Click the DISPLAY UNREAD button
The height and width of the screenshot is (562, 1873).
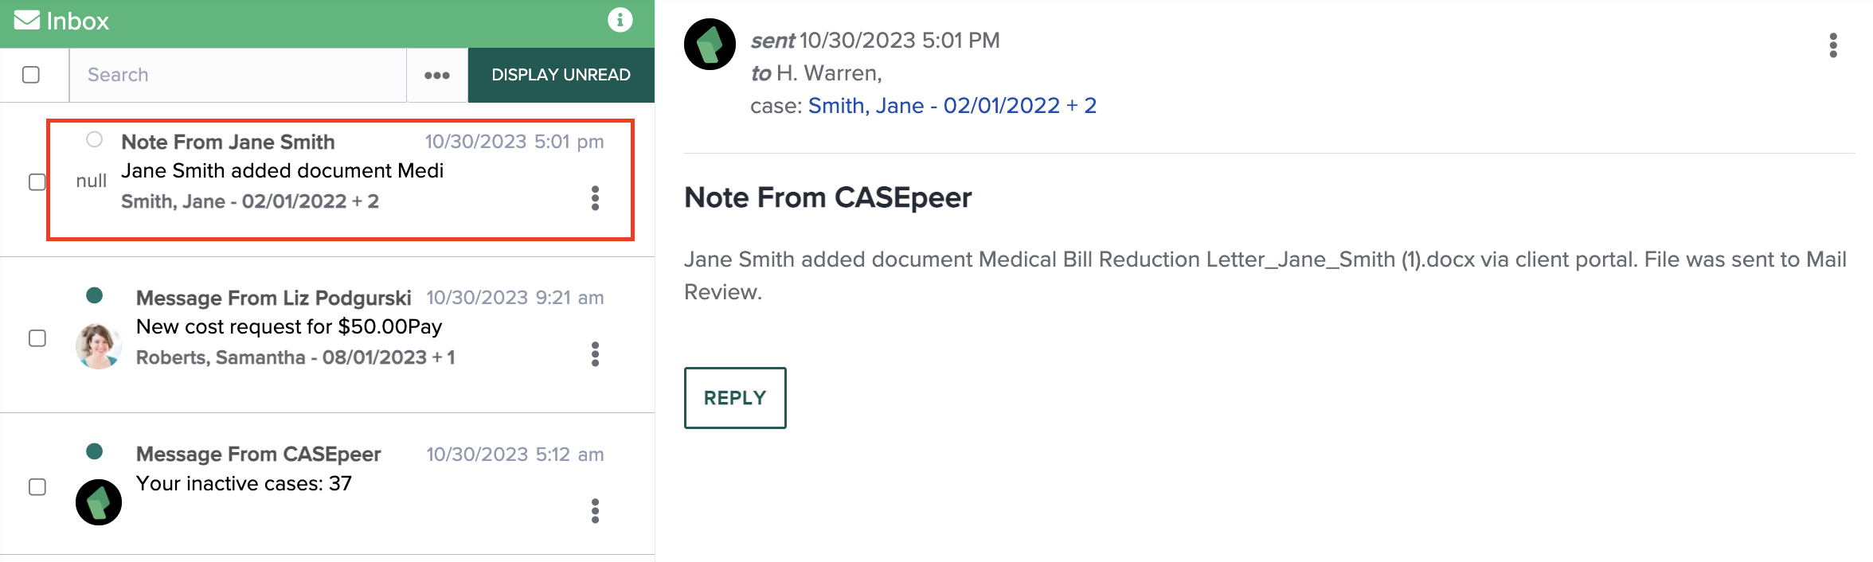[x=561, y=75]
